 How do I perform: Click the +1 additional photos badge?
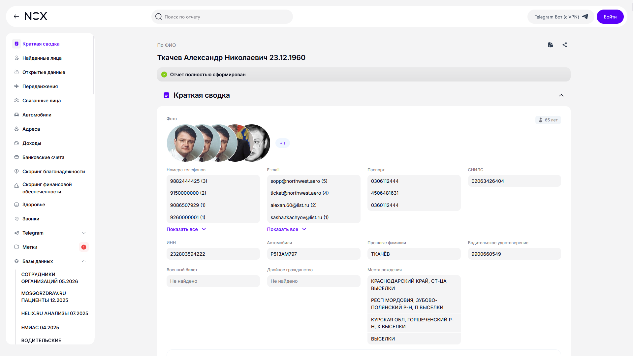(283, 143)
